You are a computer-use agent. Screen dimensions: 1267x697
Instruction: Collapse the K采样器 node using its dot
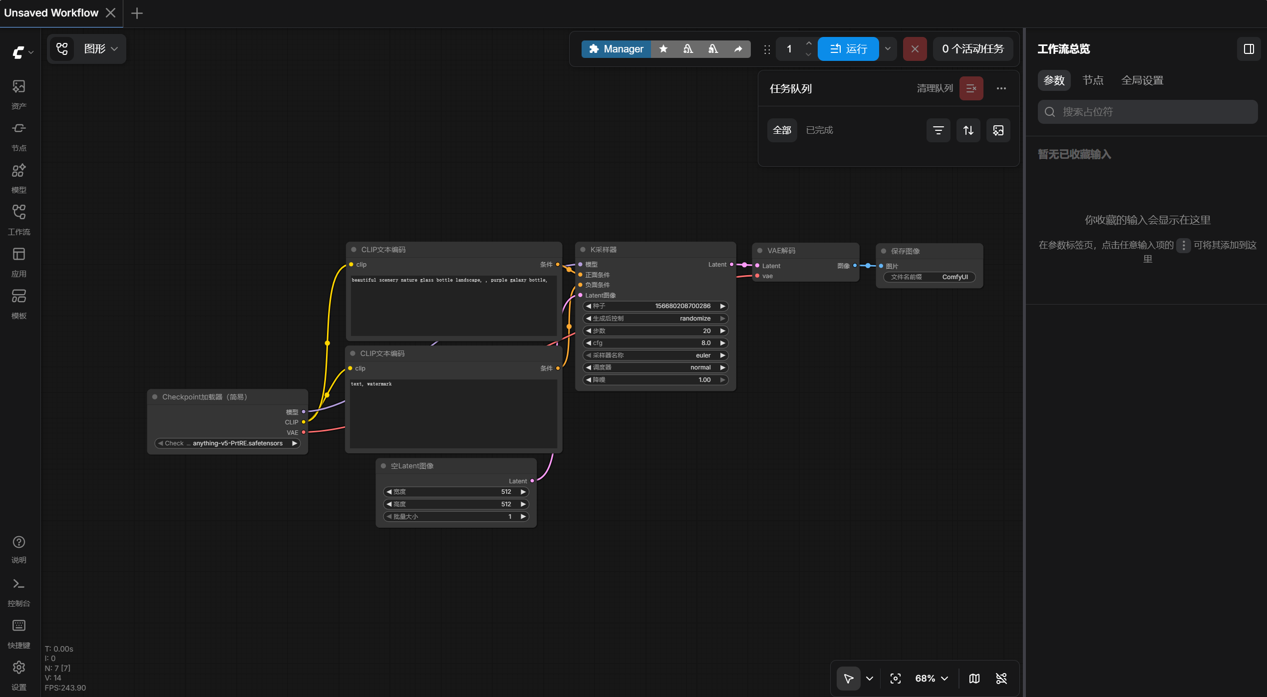[x=583, y=250]
